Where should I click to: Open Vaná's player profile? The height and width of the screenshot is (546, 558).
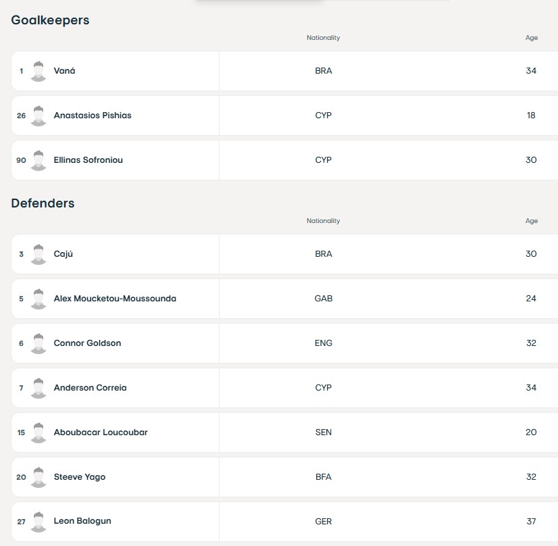coord(64,71)
